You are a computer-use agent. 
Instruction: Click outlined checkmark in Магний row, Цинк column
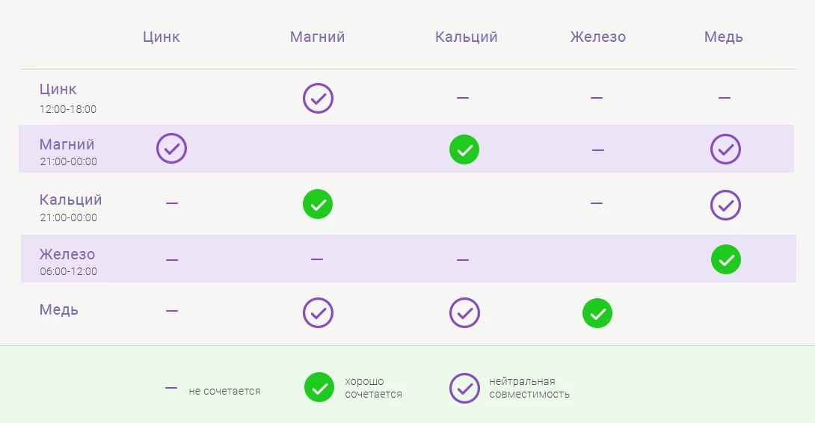pyautogui.click(x=171, y=149)
